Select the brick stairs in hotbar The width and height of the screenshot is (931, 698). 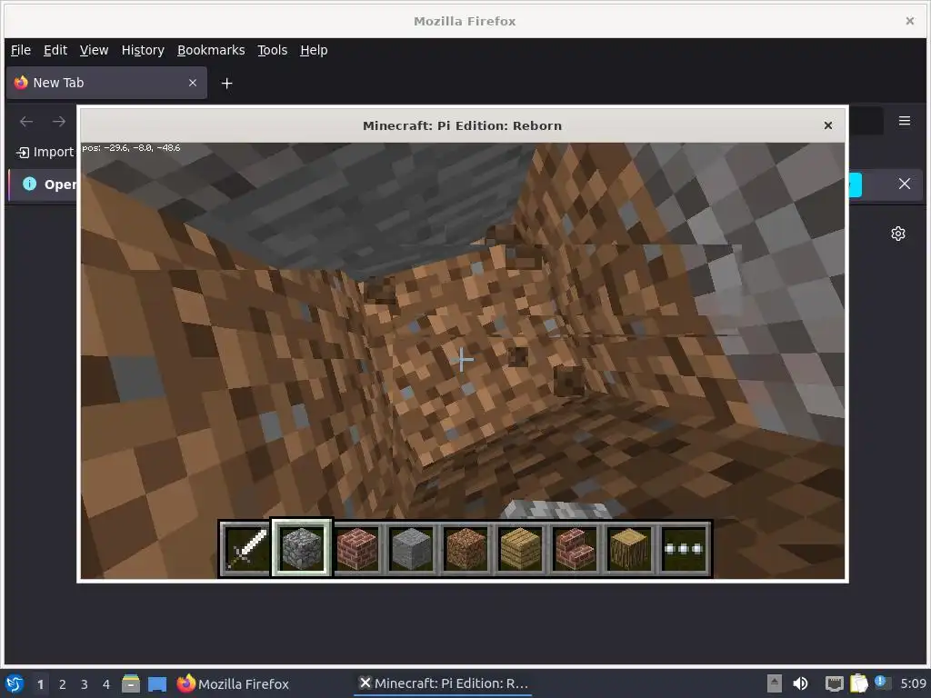pyautogui.click(x=575, y=549)
